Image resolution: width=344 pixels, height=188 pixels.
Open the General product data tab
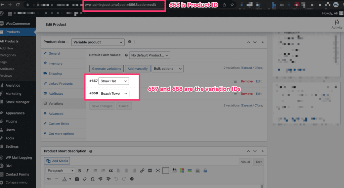coord(63,53)
